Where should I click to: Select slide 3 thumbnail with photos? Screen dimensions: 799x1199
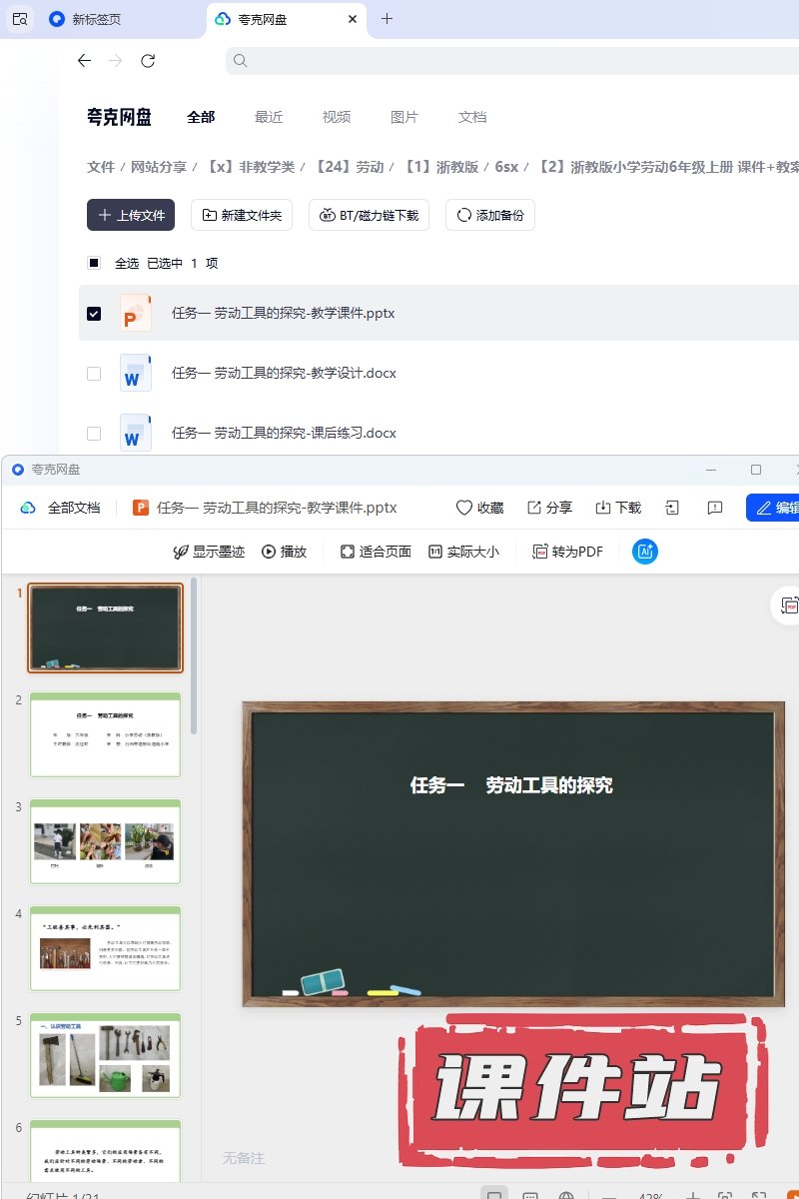[105, 841]
